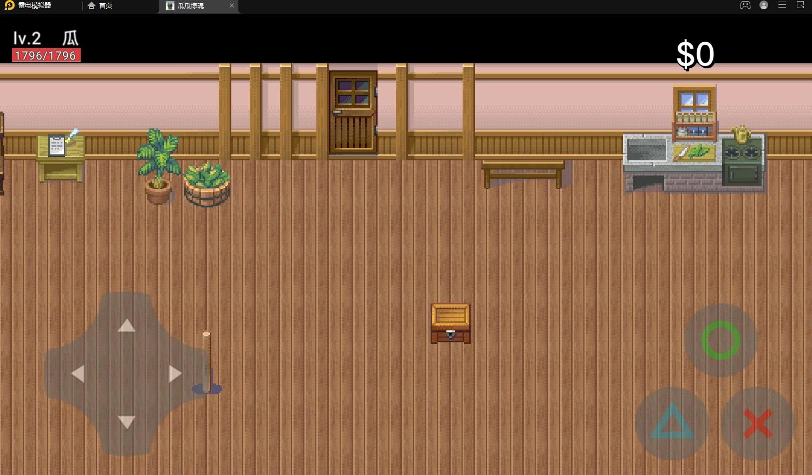Click the red HP bar 1796/1796
The width and height of the screenshot is (812, 475).
46,56
